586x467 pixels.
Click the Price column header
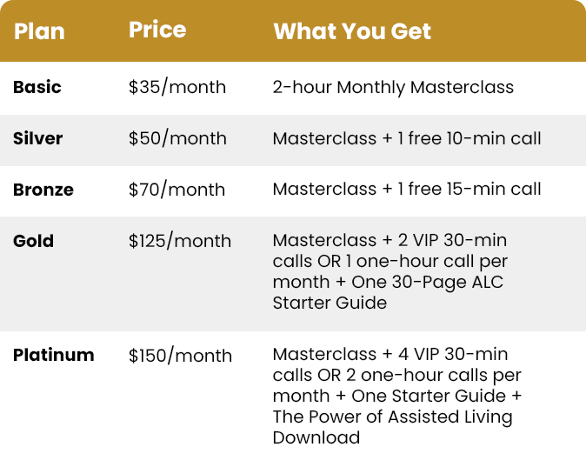[x=157, y=30]
